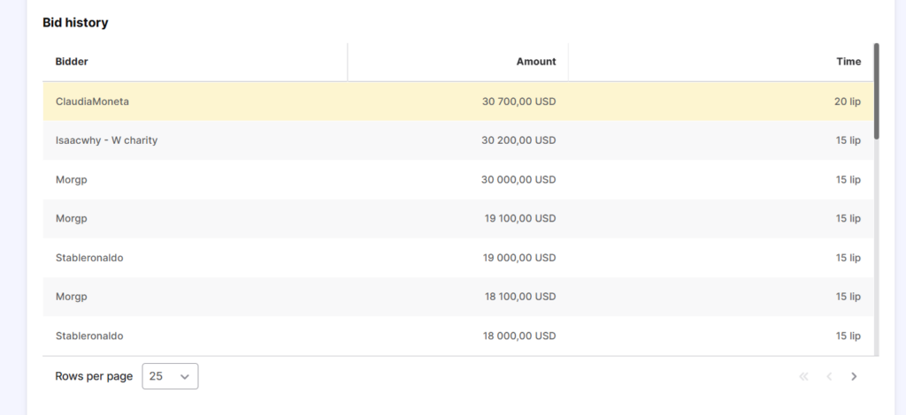Sort by the Amount column header
The height and width of the screenshot is (415, 906).
pyautogui.click(x=535, y=62)
